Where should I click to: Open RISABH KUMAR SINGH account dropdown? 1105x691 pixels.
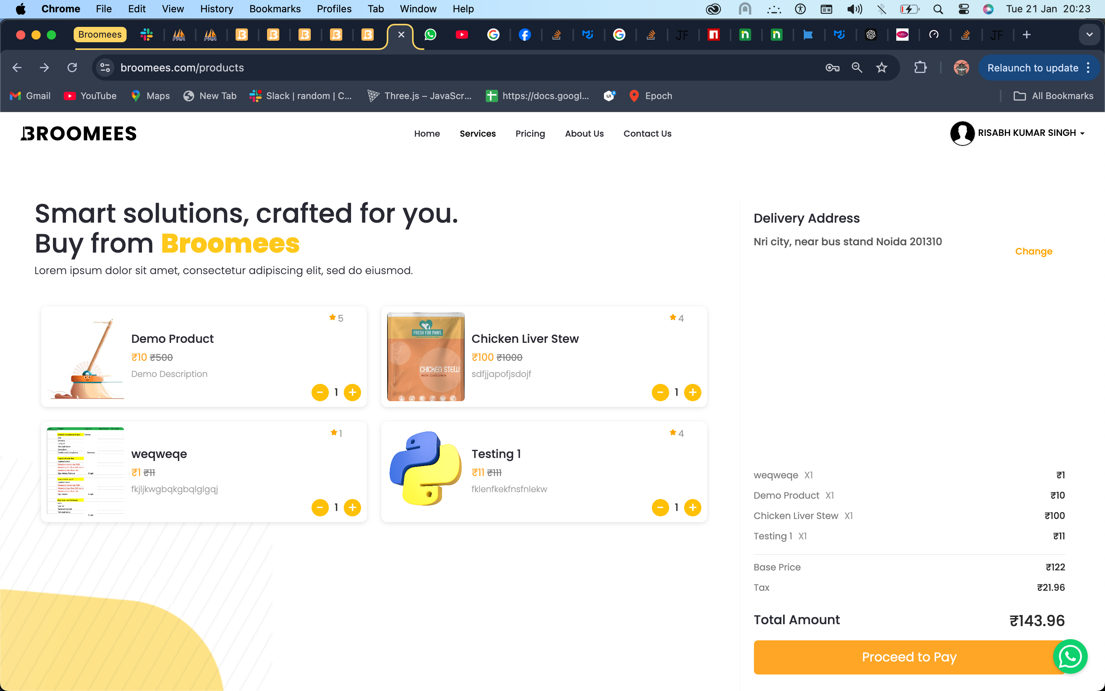pyautogui.click(x=1031, y=133)
